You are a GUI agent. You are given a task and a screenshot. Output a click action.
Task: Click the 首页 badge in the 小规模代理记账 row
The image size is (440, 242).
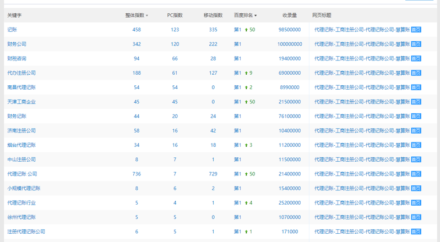[x=416, y=189]
